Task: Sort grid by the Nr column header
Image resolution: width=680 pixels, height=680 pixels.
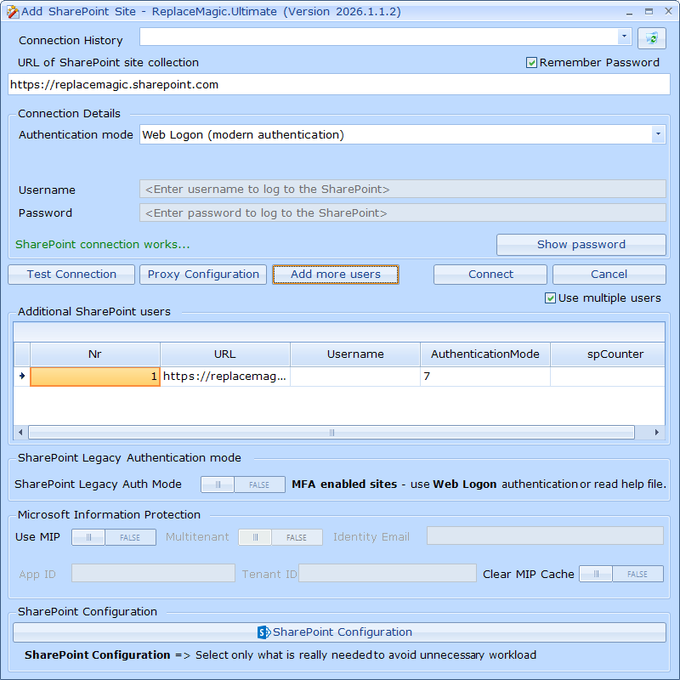Action: [x=95, y=354]
